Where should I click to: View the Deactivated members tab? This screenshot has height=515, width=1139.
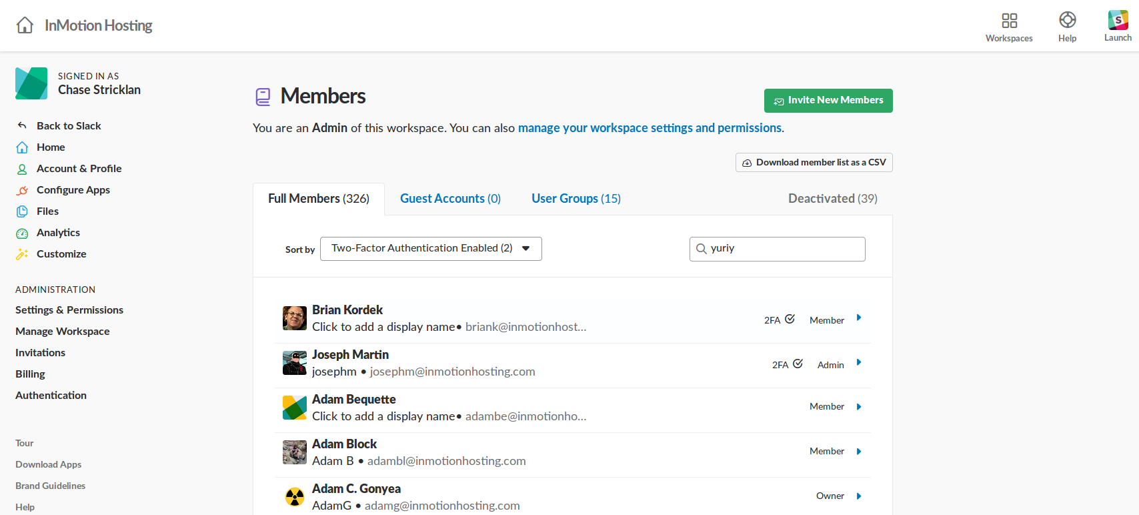832,199
